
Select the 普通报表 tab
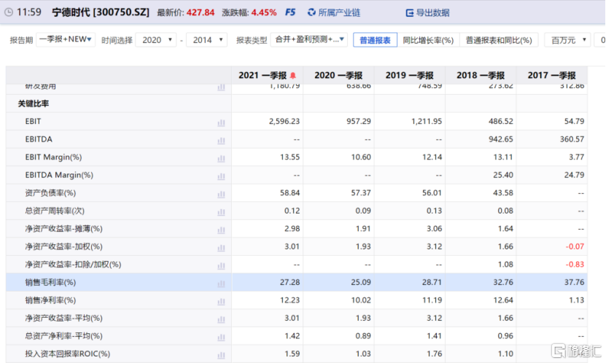(x=375, y=40)
